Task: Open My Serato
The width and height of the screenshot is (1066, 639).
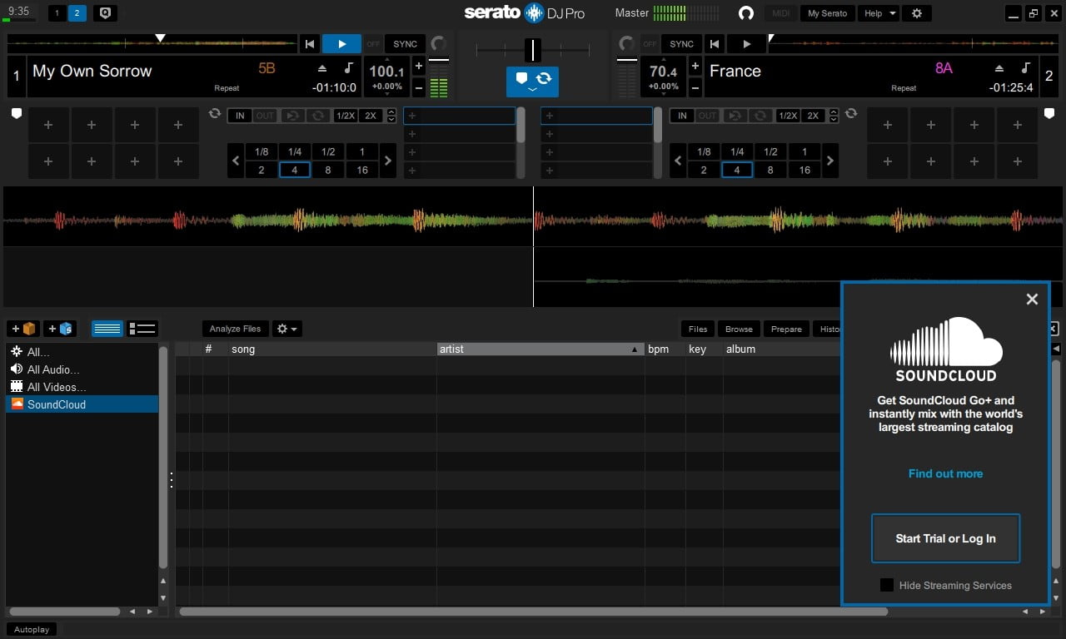Action: point(827,13)
